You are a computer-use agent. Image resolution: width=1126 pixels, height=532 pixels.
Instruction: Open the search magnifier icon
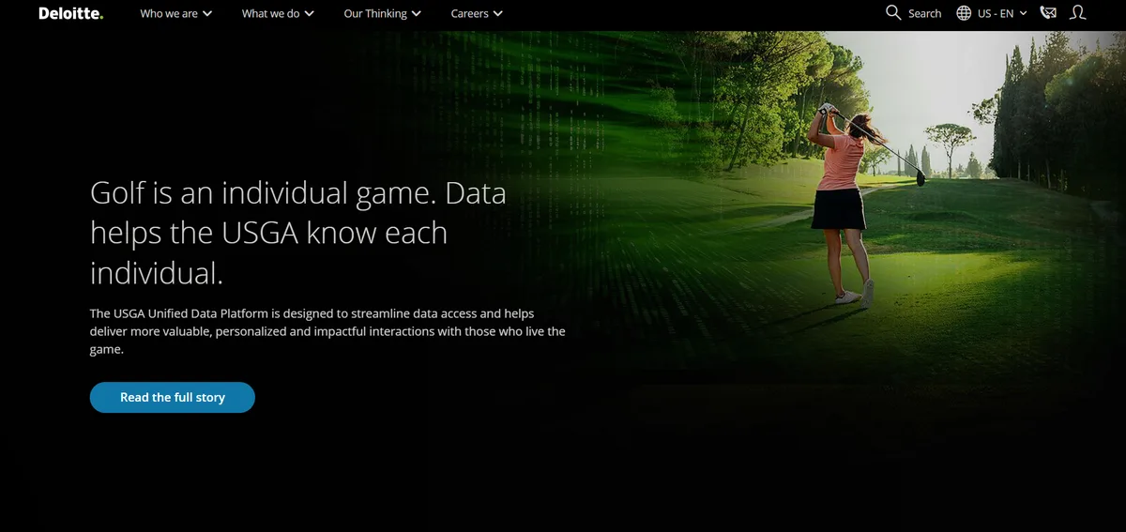point(893,12)
